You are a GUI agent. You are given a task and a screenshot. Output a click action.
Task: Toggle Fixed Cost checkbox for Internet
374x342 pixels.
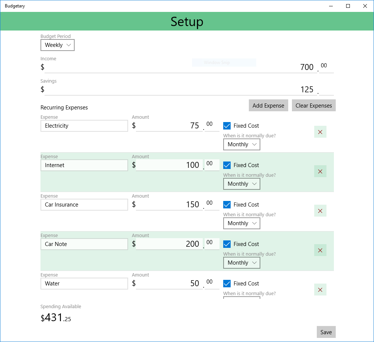(x=227, y=165)
